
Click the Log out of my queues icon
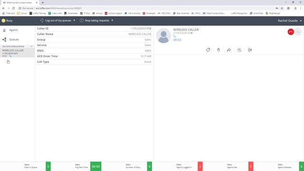click(42, 20)
